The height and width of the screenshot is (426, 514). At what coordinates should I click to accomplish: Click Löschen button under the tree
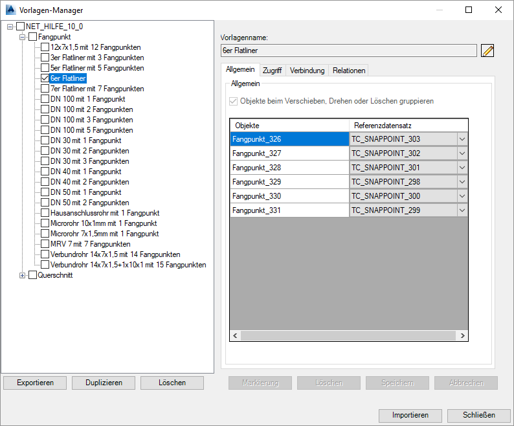click(x=172, y=383)
